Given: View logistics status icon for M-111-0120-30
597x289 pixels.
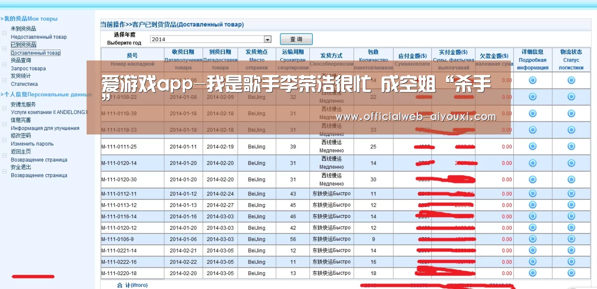Looking at the screenshot, I should point(571,179).
